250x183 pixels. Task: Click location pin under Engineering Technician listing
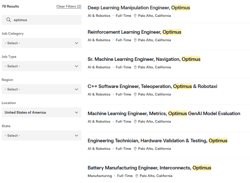[135, 149]
